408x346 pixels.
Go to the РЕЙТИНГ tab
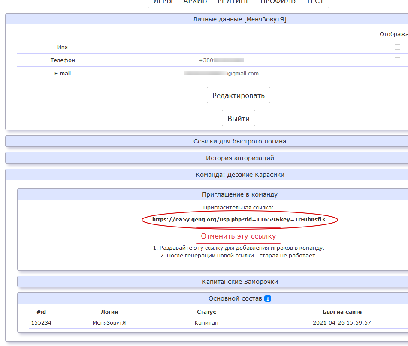tap(233, 2)
